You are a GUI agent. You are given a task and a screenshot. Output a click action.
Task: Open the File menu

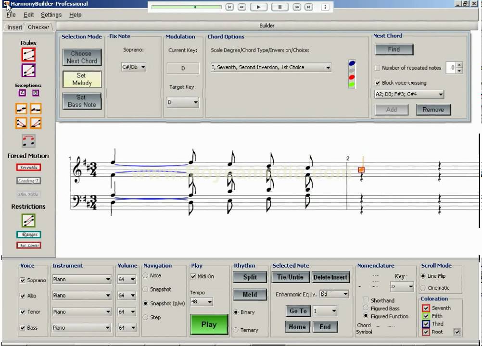pyautogui.click(x=11, y=15)
